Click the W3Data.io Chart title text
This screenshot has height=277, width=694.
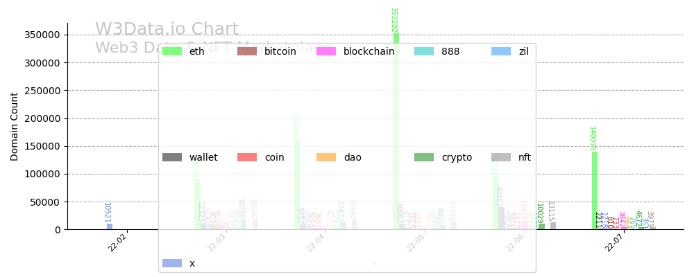[x=167, y=30]
